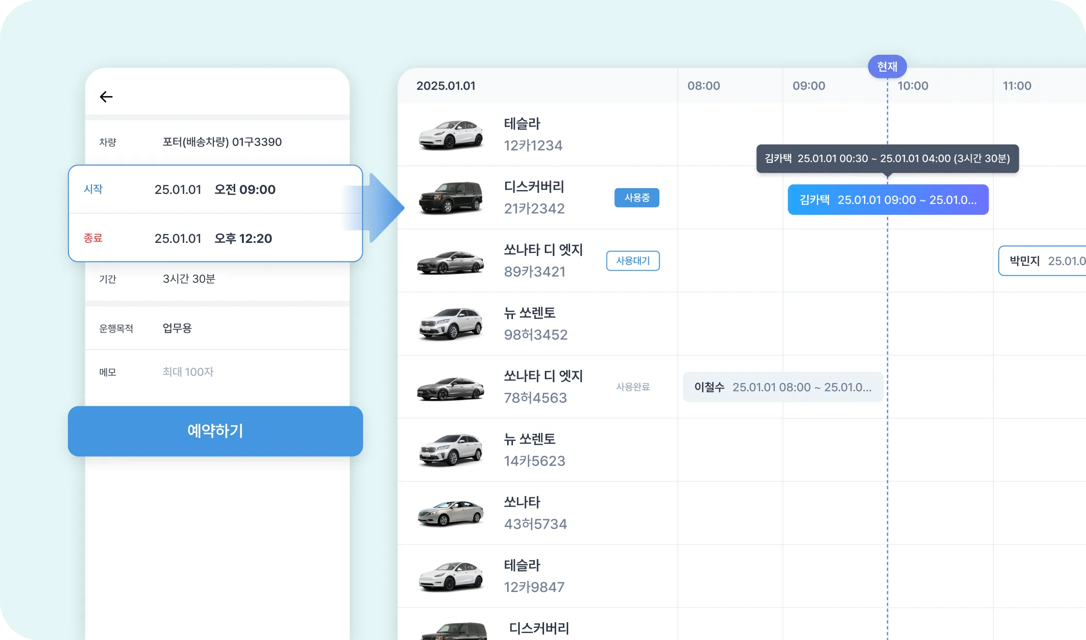1086x640 pixels.
Task: Open 박민지 reservation bar
Action: [1042, 260]
